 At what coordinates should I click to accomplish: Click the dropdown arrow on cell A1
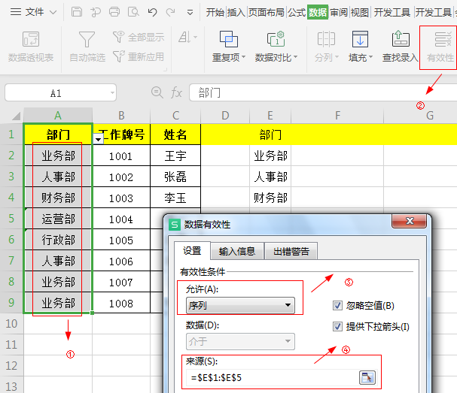pyautogui.click(x=98, y=139)
